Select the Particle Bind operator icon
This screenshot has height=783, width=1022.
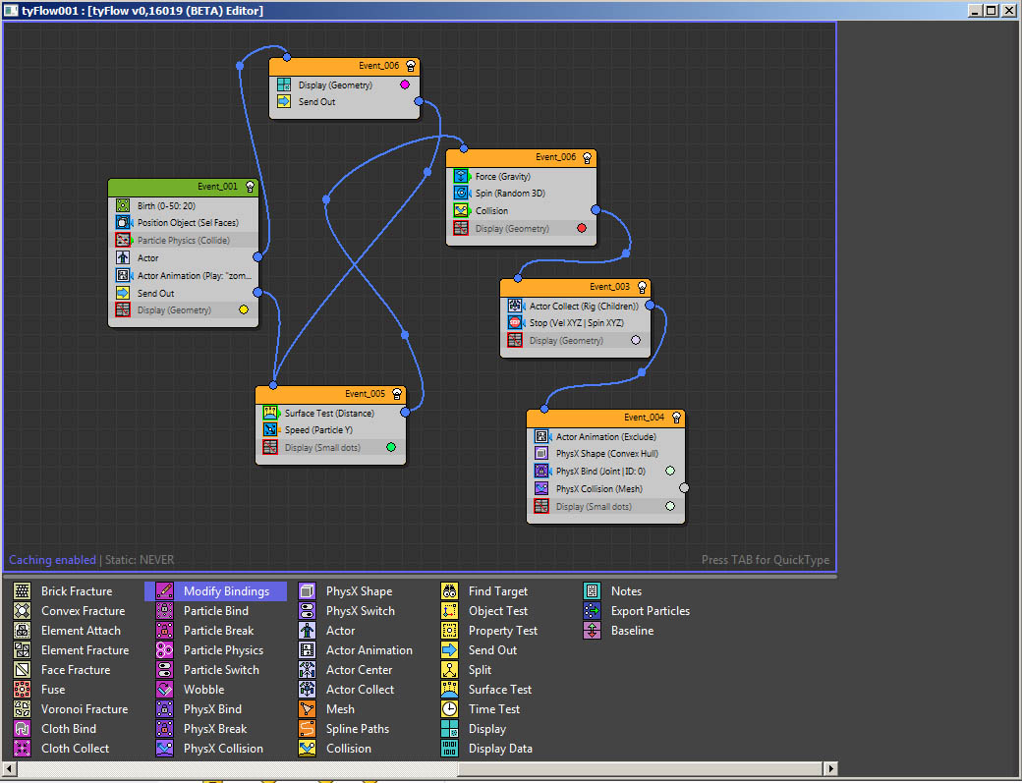(164, 610)
